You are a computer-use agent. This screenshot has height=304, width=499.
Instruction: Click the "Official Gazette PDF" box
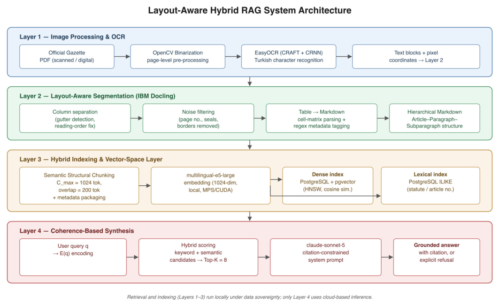click(x=67, y=57)
